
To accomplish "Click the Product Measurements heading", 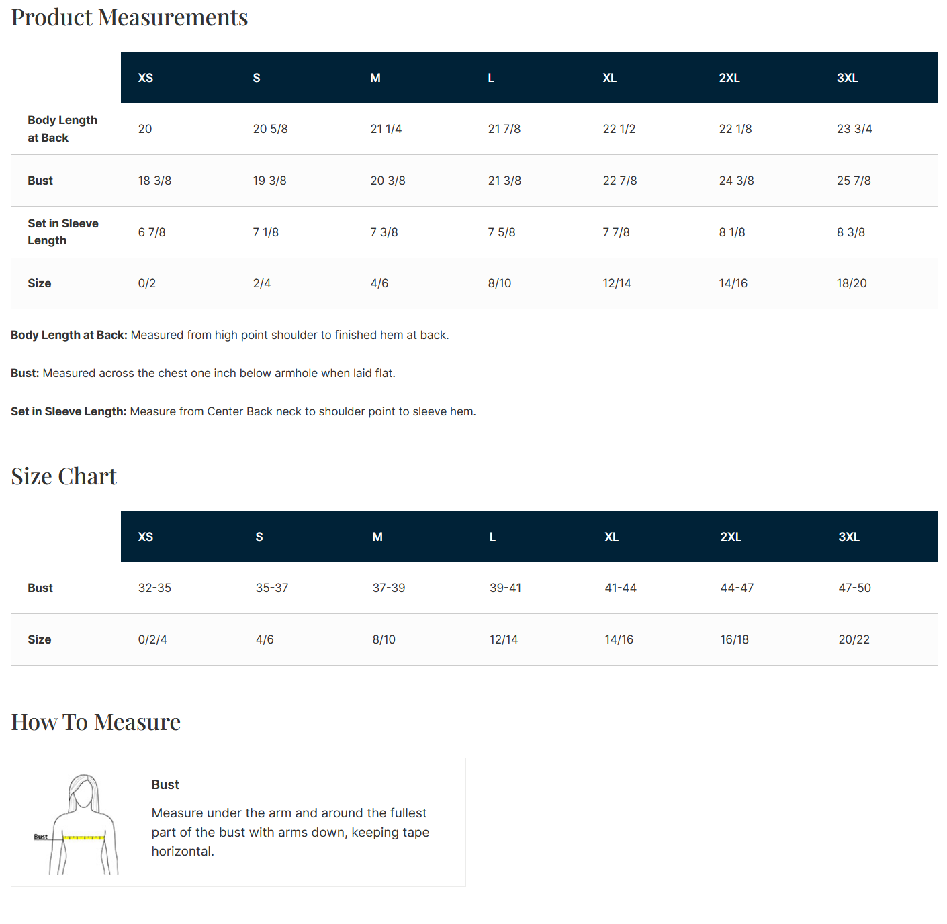I will click(130, 17).
